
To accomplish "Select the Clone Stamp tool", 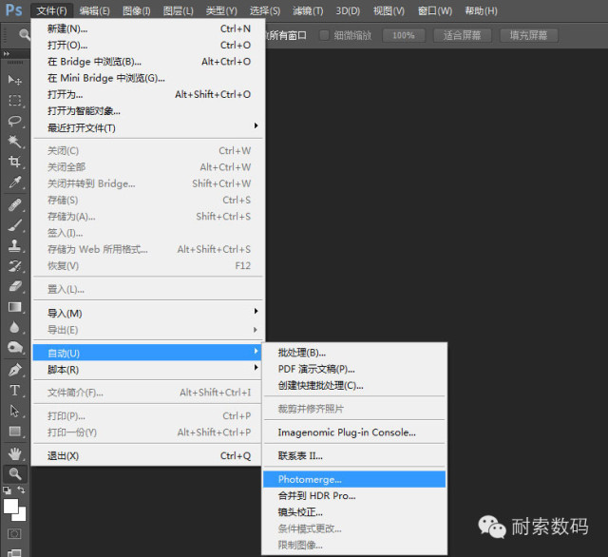I will click(x=15, y=245).
